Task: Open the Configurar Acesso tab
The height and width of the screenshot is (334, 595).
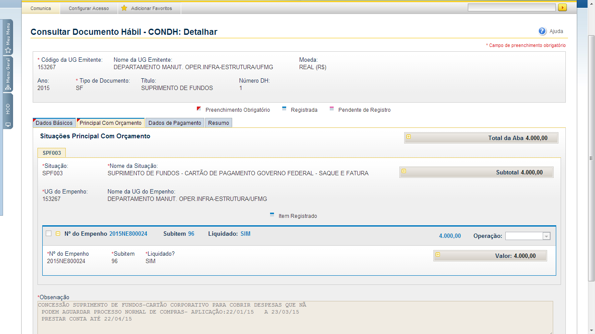Action: [89, 8]
